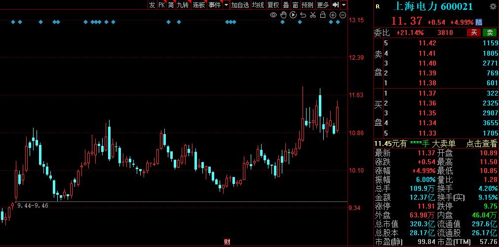Open the PK comparison tool

tap(162, 5)
